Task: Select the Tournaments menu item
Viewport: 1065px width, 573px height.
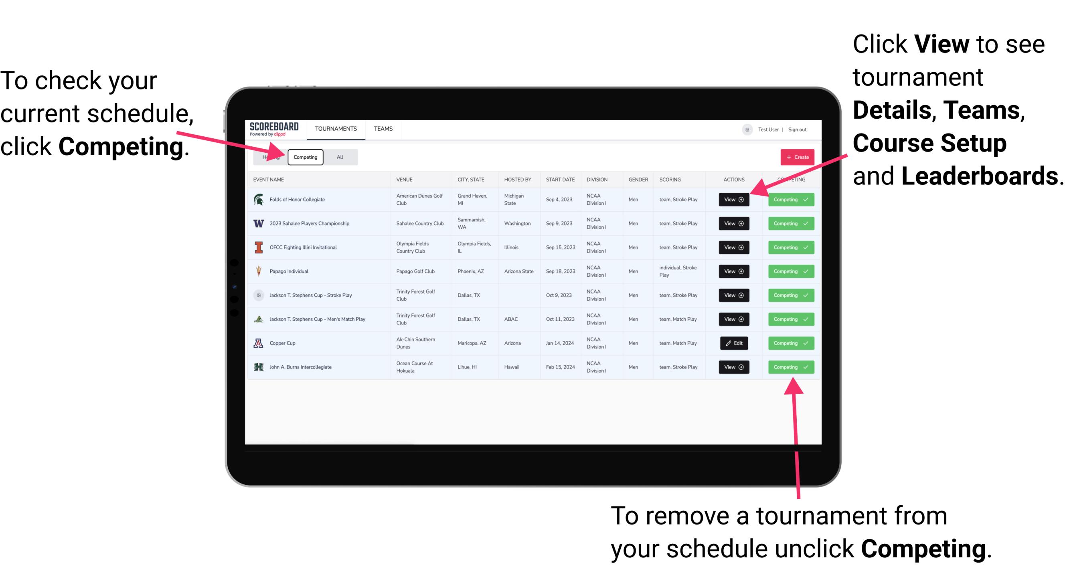Action: coord(336,128)
